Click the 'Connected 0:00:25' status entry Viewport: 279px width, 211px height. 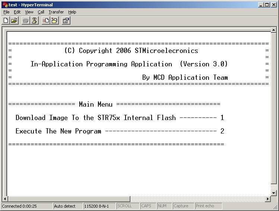tap(27, 206)
